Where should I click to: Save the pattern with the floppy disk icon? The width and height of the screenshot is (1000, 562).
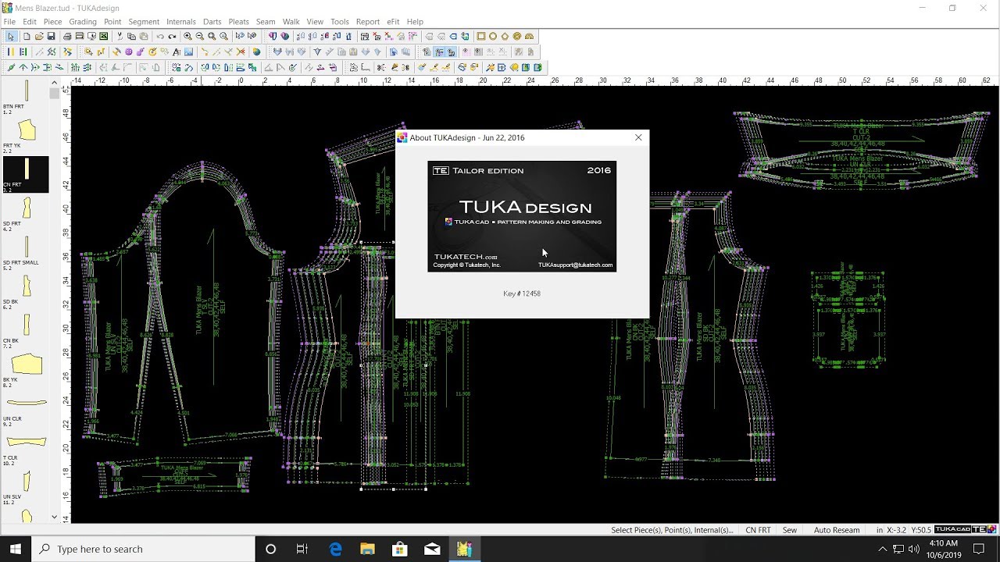52,36
